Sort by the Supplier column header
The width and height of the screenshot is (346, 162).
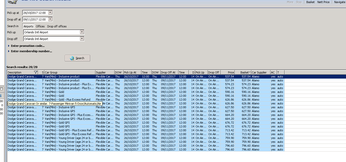(x=105, y=72)
